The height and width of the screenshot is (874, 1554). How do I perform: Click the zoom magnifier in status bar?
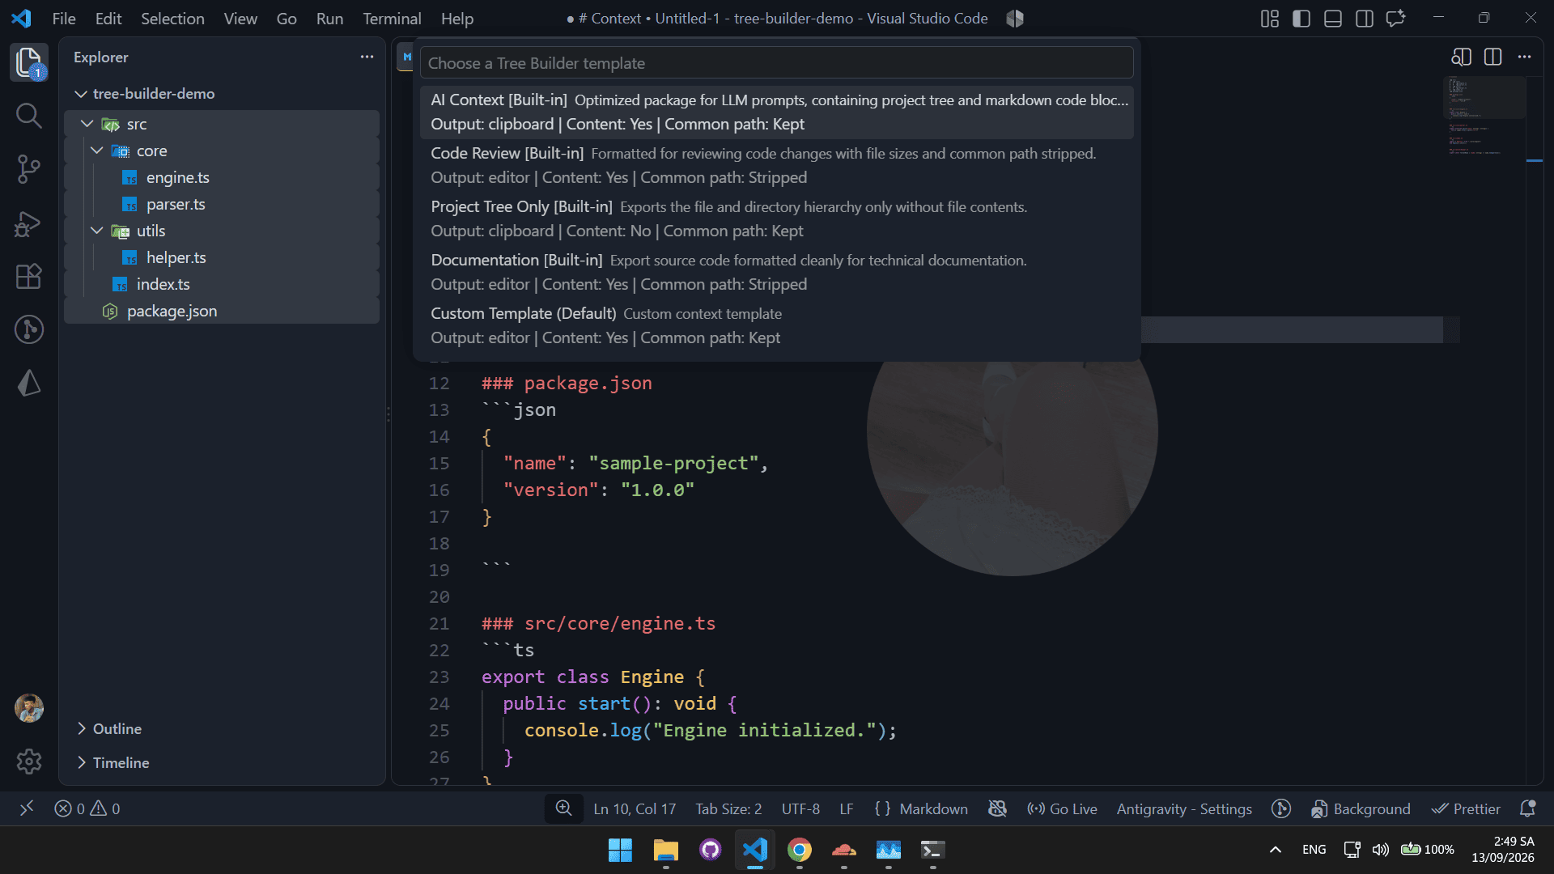point(564,808)
